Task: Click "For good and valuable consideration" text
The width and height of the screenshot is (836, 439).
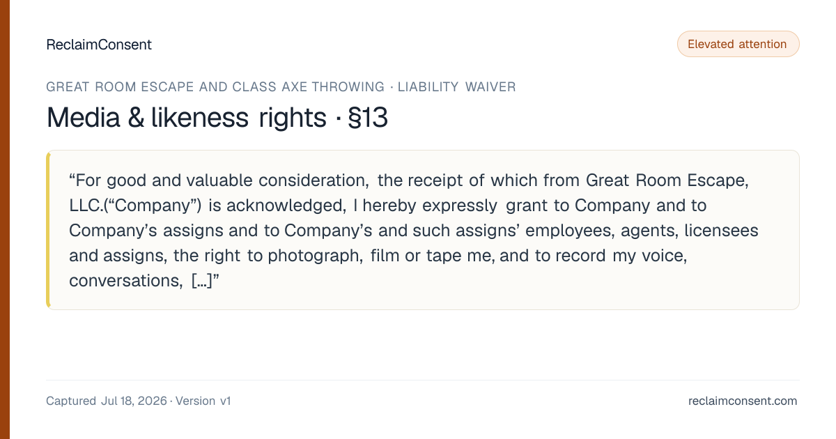Action: pyautogui.click(x=219, y=180)
